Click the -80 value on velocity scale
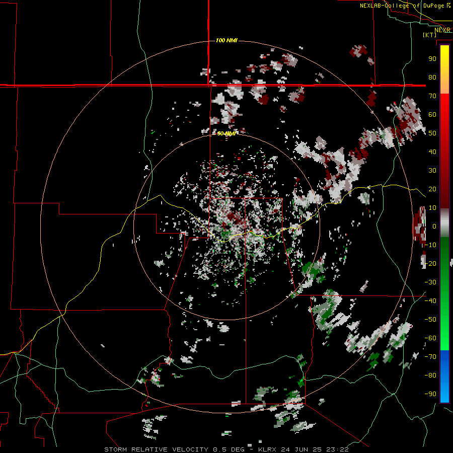Viewport: 453px width, 453px height. [430, 375]
